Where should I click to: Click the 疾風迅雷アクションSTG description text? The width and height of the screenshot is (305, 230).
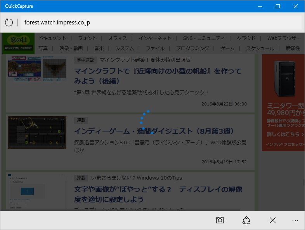(x=160, y=146)
